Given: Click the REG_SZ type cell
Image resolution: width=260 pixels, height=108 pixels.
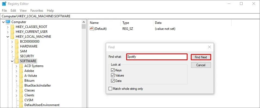Looking at the screenshot, I should [x=128, y=29].
